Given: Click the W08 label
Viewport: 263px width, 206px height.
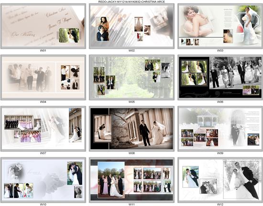Looking at the screenshot, I should [x=131, y=153].
